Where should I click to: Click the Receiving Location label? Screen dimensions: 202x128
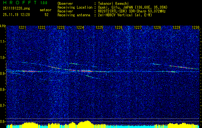coord(75,7)
